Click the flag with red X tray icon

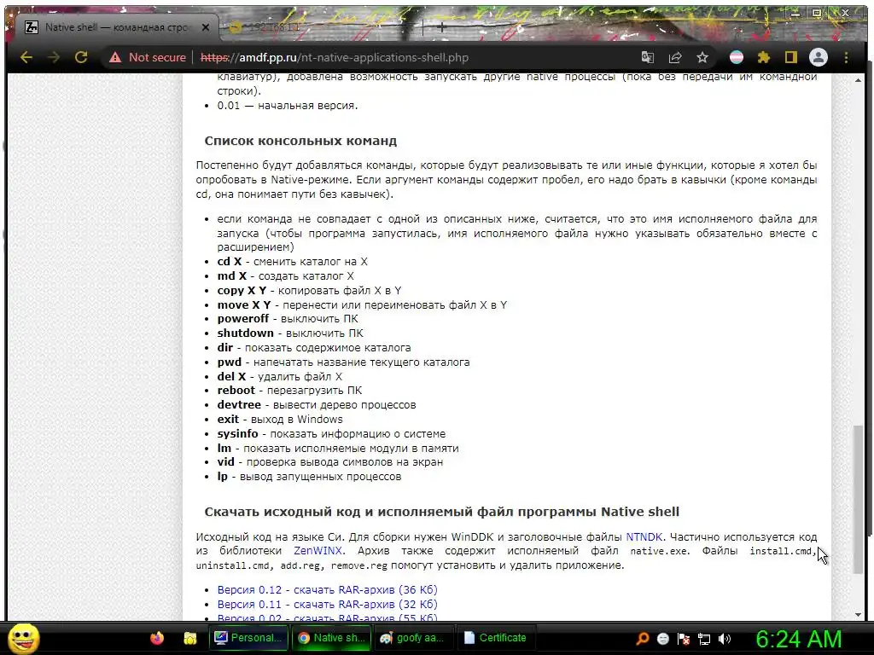point(684,639)
